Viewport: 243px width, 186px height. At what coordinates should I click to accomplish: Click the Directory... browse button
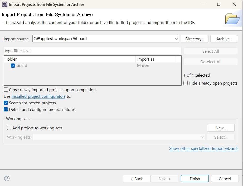(x=195, y=39)
